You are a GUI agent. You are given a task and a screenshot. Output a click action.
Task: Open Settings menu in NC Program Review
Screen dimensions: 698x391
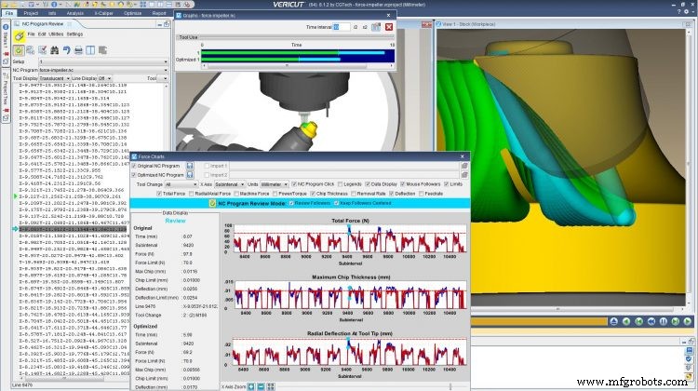click(x=74, y=34)
